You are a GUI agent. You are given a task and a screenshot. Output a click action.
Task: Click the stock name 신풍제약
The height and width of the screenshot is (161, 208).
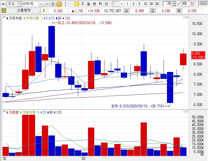pos(24,10)
